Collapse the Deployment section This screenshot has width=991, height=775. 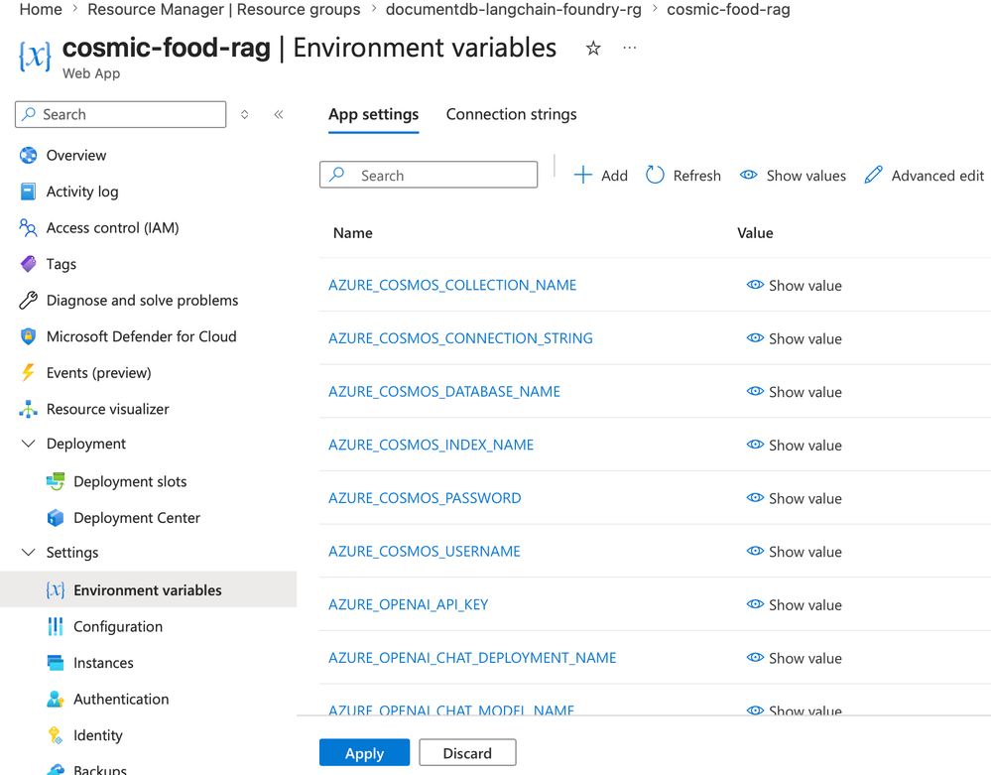point(28,444)
